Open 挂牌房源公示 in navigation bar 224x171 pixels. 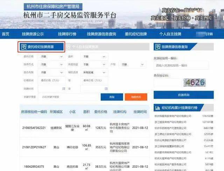point(33,34)
